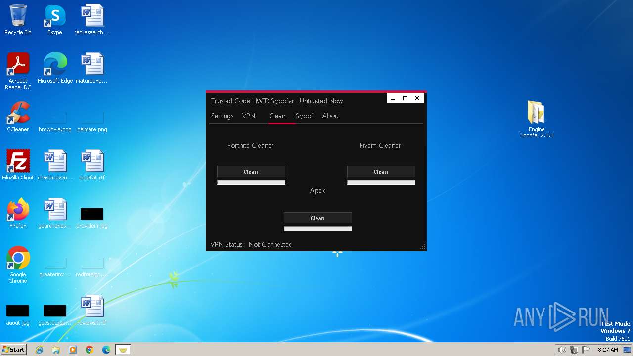Open the Settings tab in HWID Spoofer
Viewport: 633px width, 356px height.
point(222,116)
